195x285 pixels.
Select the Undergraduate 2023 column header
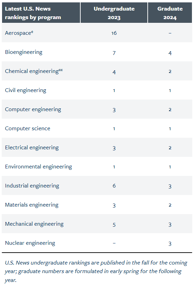[114, 13]
